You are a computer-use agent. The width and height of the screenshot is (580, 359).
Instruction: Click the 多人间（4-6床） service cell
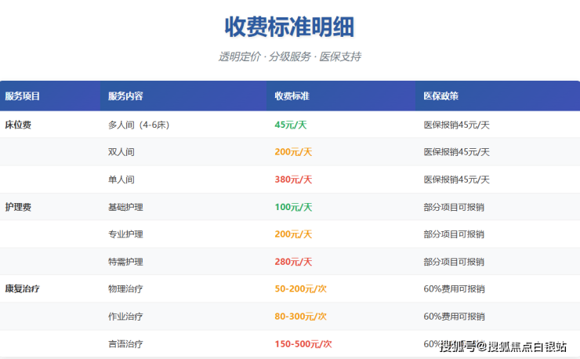[x=139, y=125]
